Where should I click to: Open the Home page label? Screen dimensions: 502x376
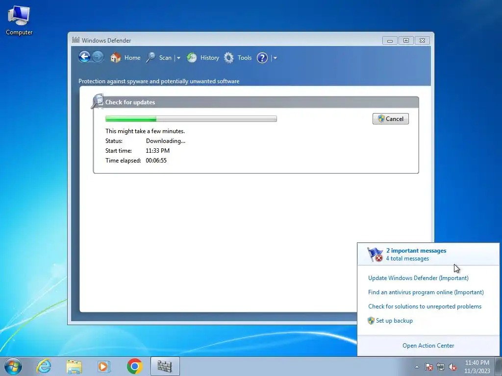point(132,58)
